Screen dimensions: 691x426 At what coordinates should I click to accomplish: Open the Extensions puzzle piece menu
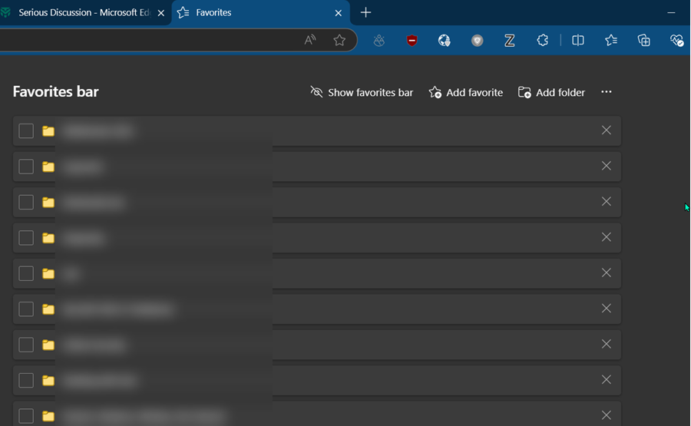coord(543,41)
